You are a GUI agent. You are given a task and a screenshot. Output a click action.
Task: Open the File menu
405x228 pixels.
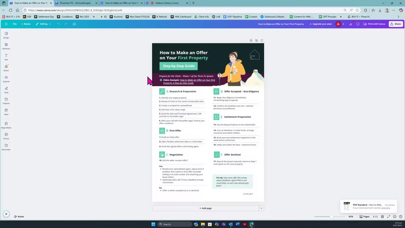(15, 24)
